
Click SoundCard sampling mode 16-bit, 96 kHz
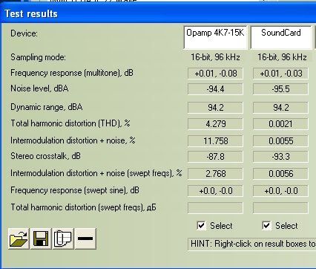(x=282, y=57)
